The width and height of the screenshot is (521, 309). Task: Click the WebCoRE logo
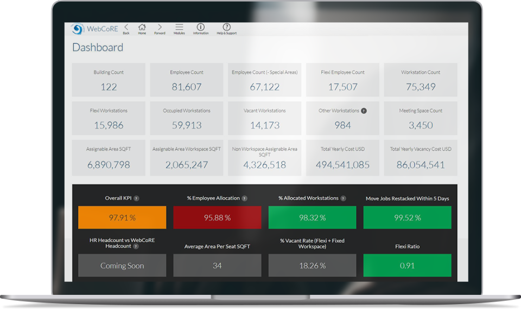click(x=95, y=29)
